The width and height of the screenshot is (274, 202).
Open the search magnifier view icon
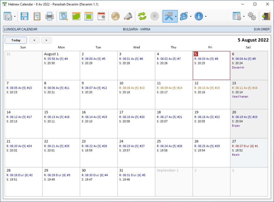pyautogui.click(x=63, y=17)
